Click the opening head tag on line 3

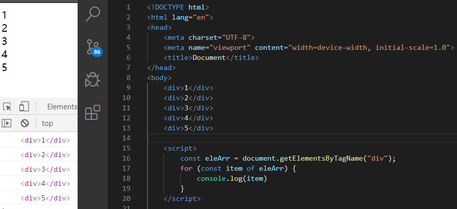coord(159,28)
